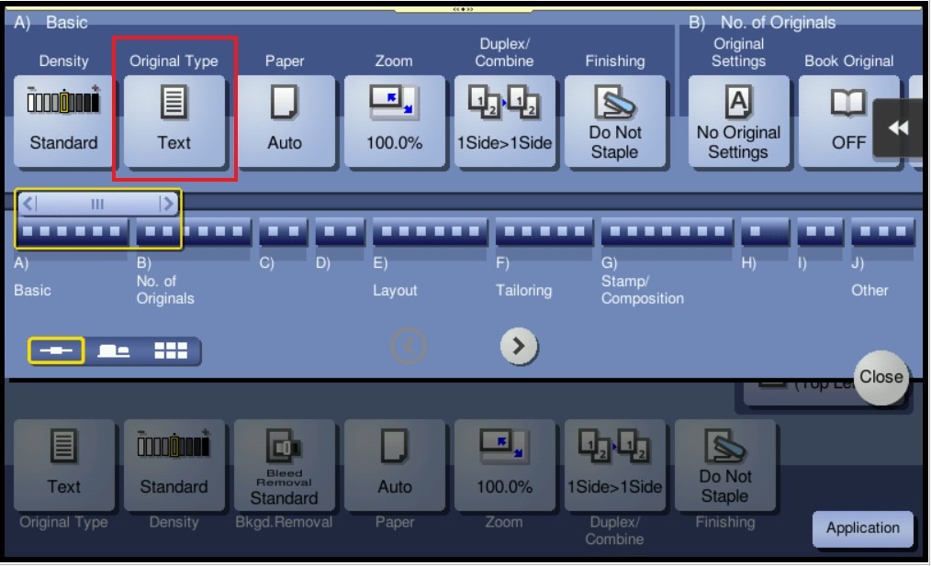
Task: Switch to the grid view layout icon
Action: coord(170,350)
